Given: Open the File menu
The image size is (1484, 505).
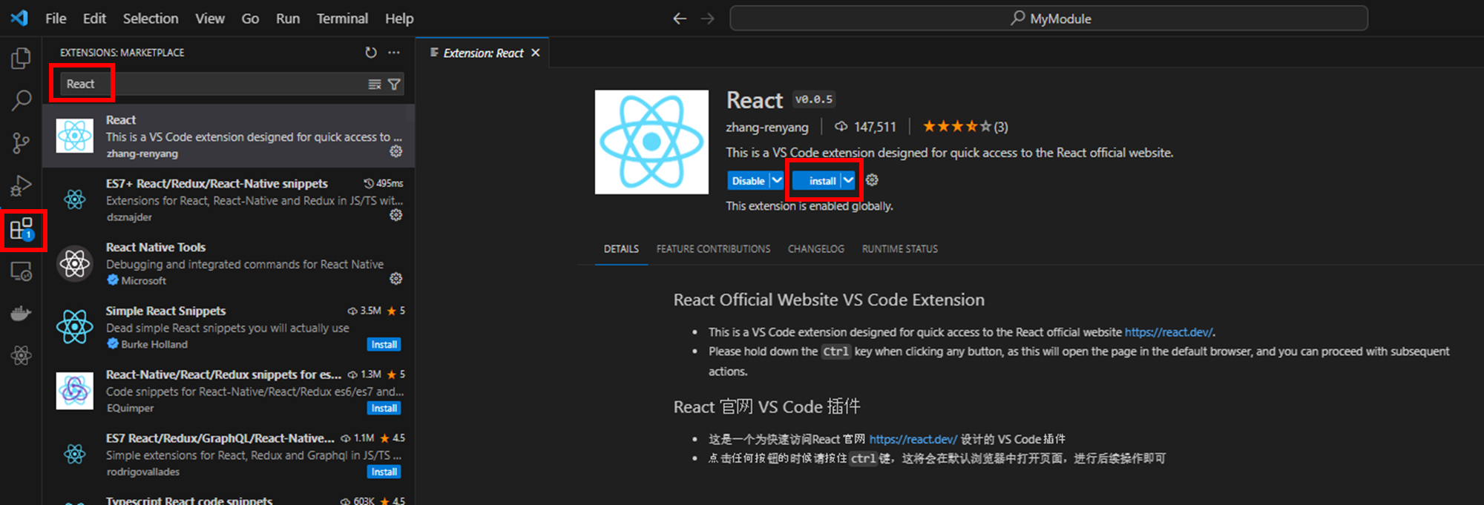Looking at the screenshot, I should pos(56,19).
